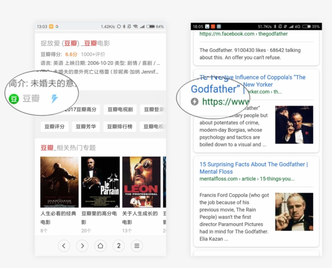Image resolution: width=332 pixels, height=268 pixels.
Task: Select the 豆瓣电视剧 suggestion chip
Action: click(x=119, y=109)
